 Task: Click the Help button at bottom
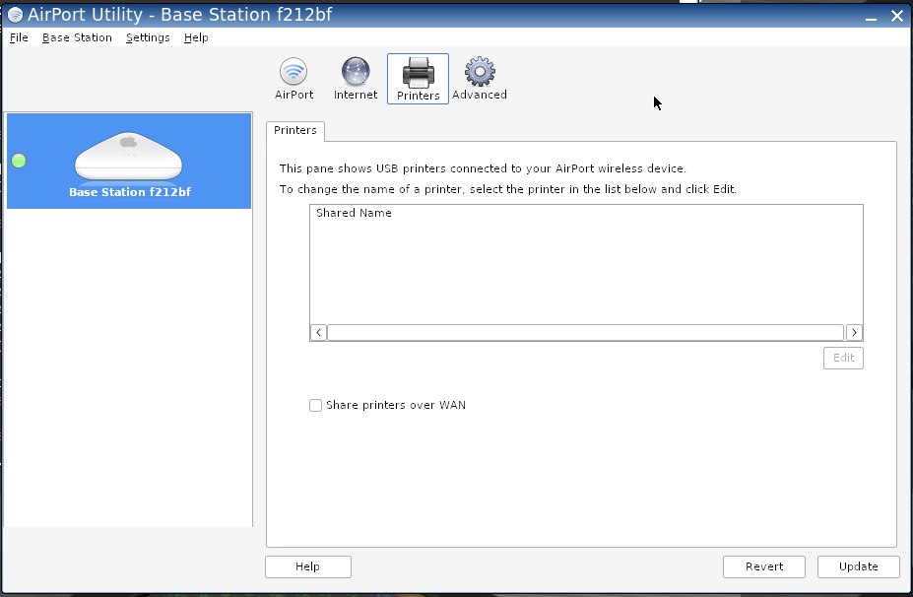307,566
